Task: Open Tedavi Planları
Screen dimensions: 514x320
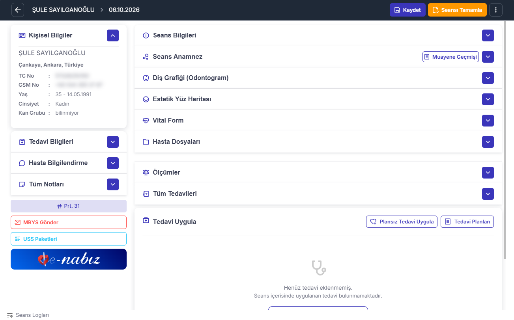Action: tap(467, 221)
